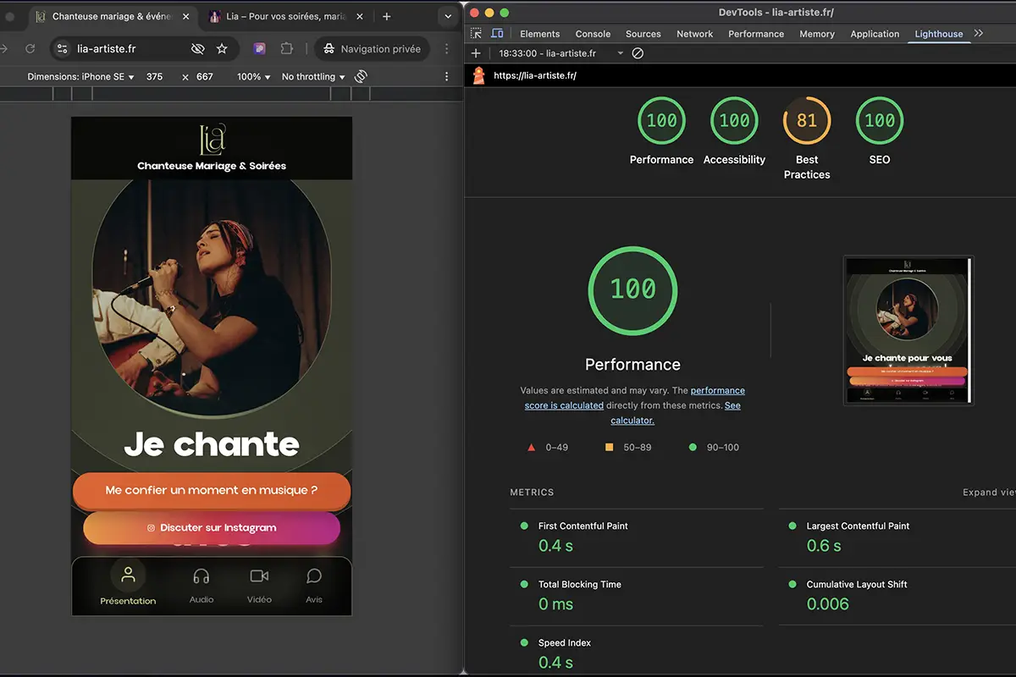The height and width of the screenshot is (677, 1016).
Task: Start a new Lighthouse report with the plus icon
Action: pos(476,53)
